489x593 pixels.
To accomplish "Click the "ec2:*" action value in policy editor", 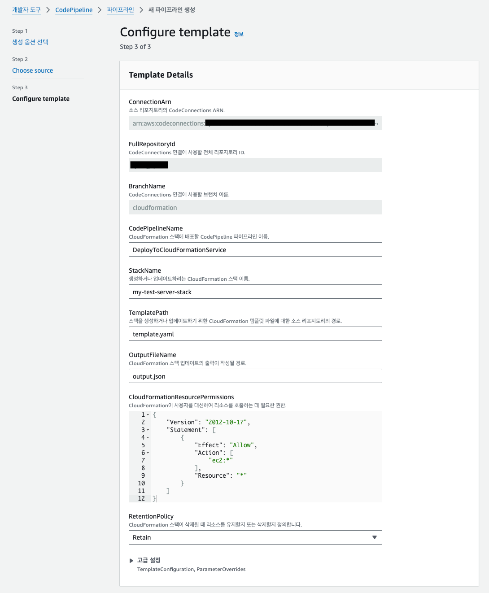I will pos(221,460).
